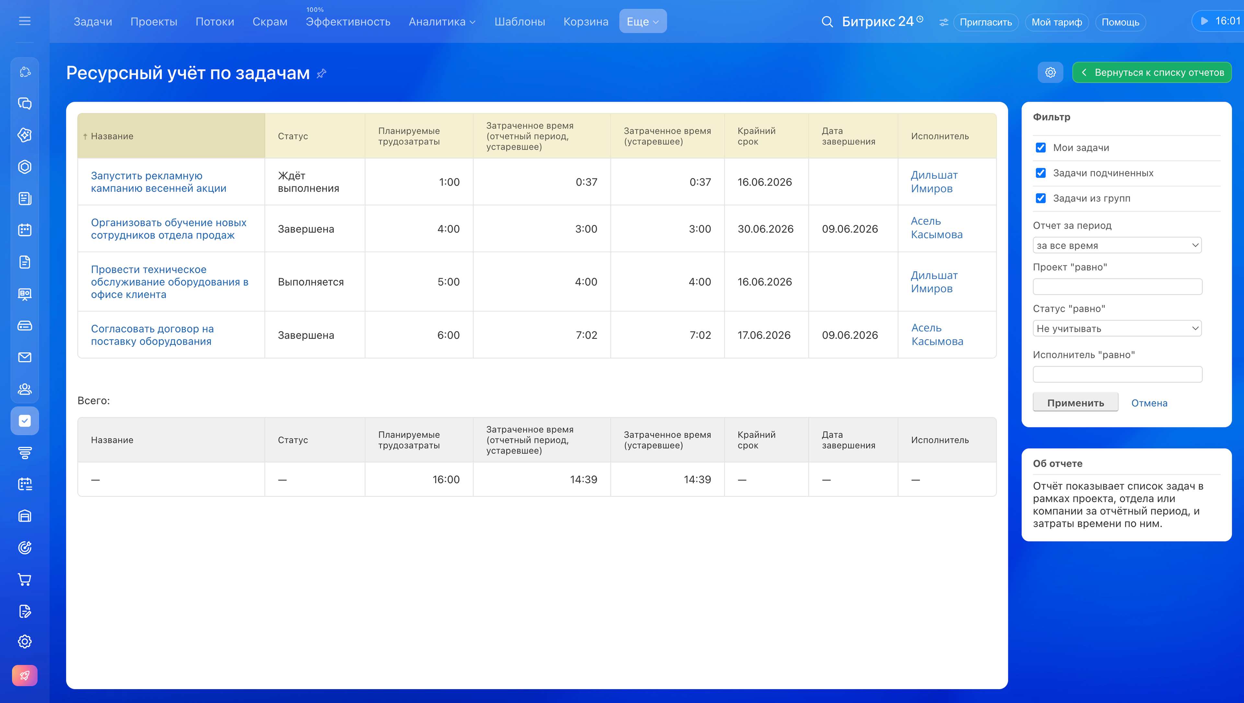Click Вернуться к списку отчетов button

tap(1152, 73)
